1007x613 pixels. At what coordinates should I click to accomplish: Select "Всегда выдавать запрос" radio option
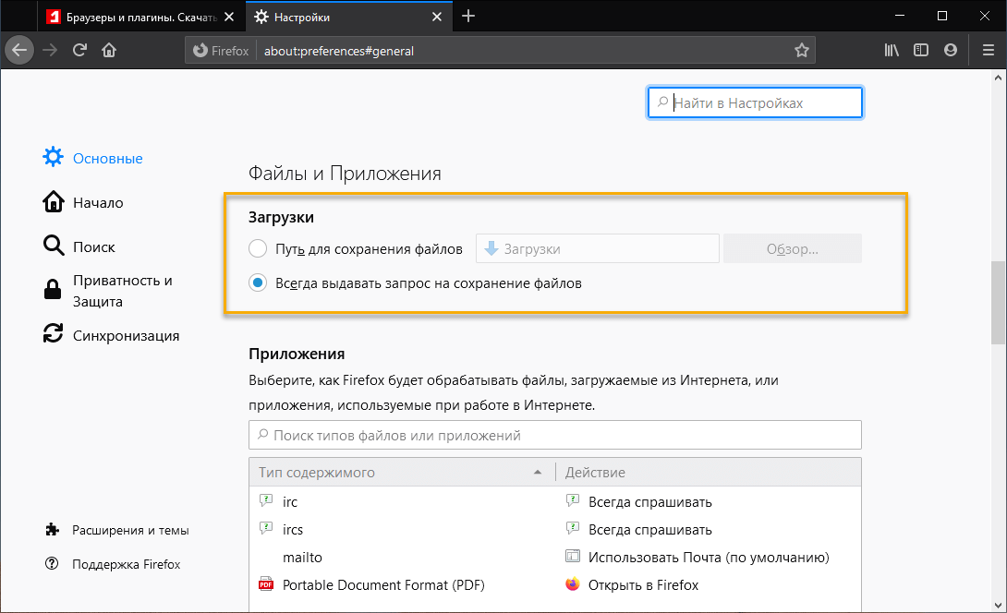pyautogui.click(x=259, y=283)
